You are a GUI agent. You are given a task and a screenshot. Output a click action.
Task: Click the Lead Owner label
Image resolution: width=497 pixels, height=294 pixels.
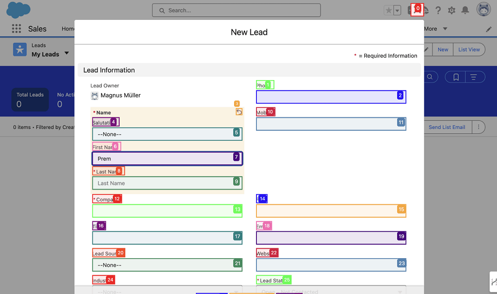click(104, 86)
